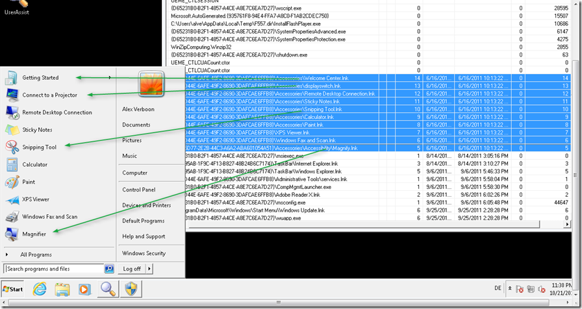Open Computer from Start menu
This screenshot has height=309, width=582.
(134, 173)
